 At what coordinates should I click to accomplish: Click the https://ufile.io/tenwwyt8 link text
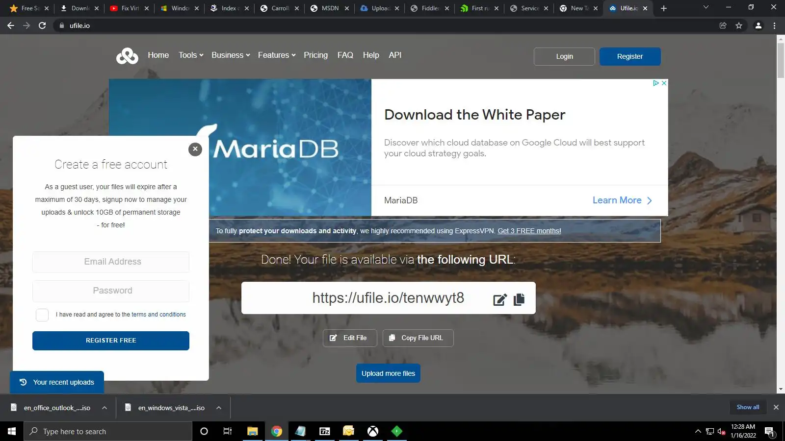tap(388, 298)
